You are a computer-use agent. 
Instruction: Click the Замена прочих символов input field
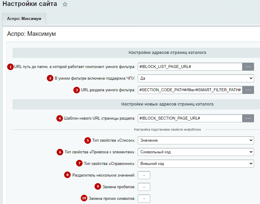(x=144, y=199)
